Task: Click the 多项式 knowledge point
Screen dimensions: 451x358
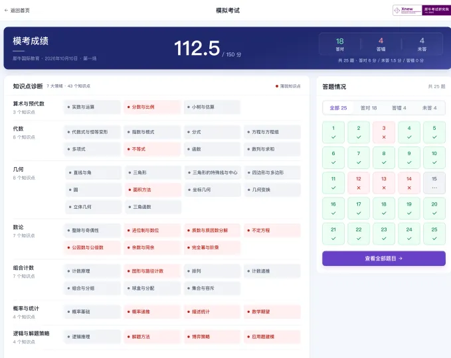Action: coord(92,149)
